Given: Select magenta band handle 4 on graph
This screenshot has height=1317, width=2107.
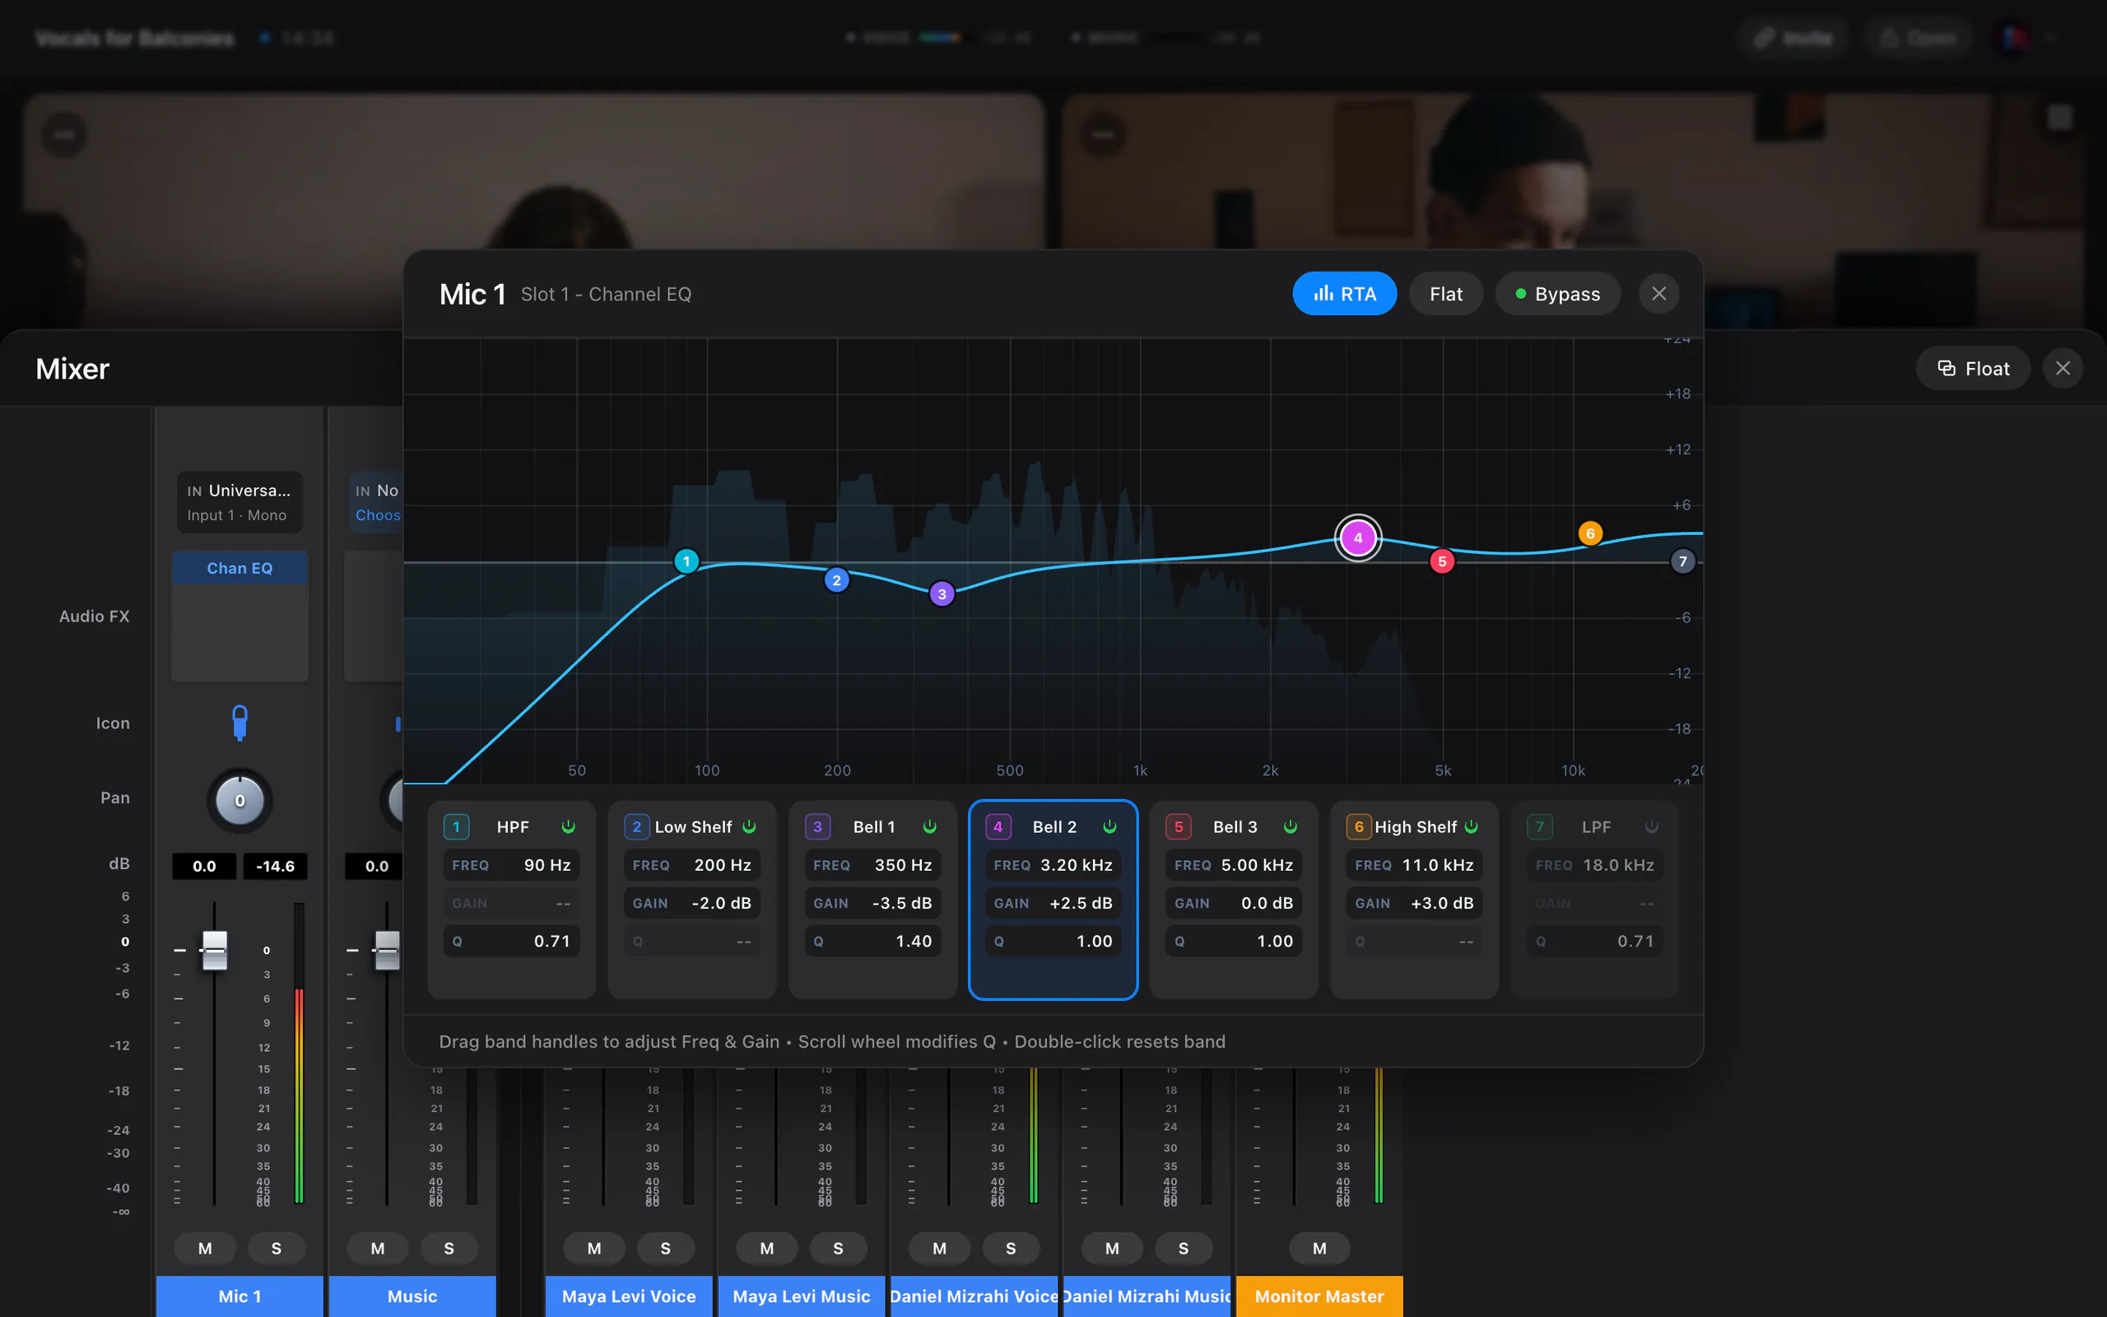Looking at the screenshot, I should [1357, 538].
